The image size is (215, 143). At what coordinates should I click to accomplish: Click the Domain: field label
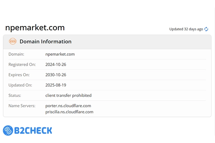[x=16, y=54]
